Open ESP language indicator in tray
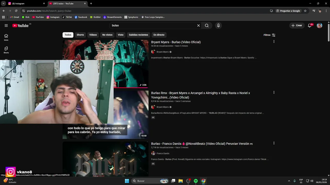 pos(301,181)
